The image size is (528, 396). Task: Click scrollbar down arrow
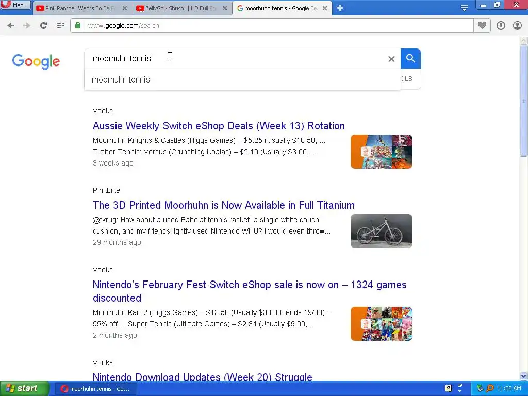[x=524, y=376]
